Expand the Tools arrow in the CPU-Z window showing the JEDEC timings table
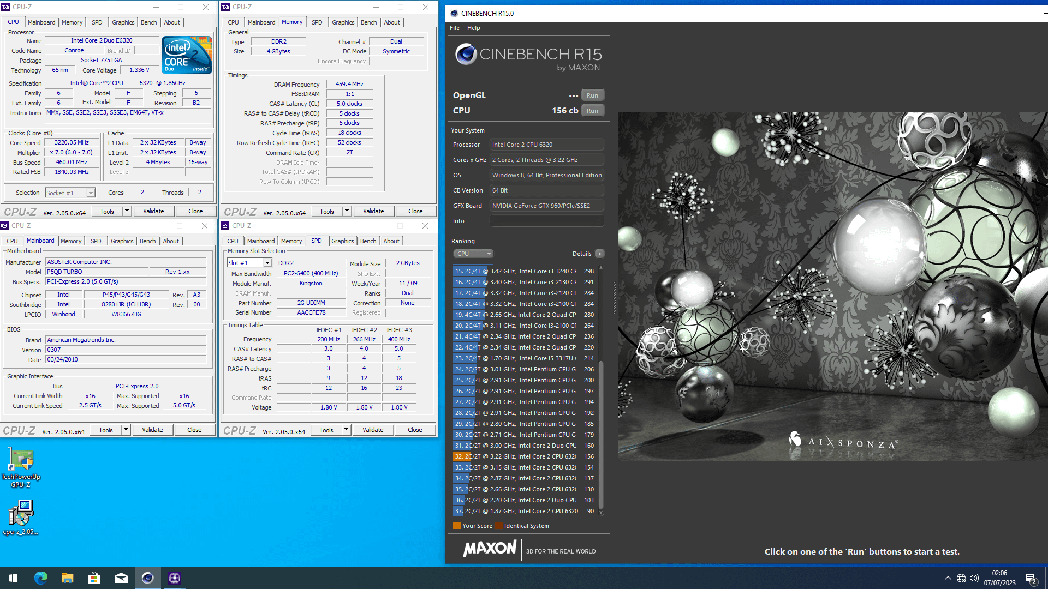The width and height of the screenshot is (1048, 589). point(346,430)
